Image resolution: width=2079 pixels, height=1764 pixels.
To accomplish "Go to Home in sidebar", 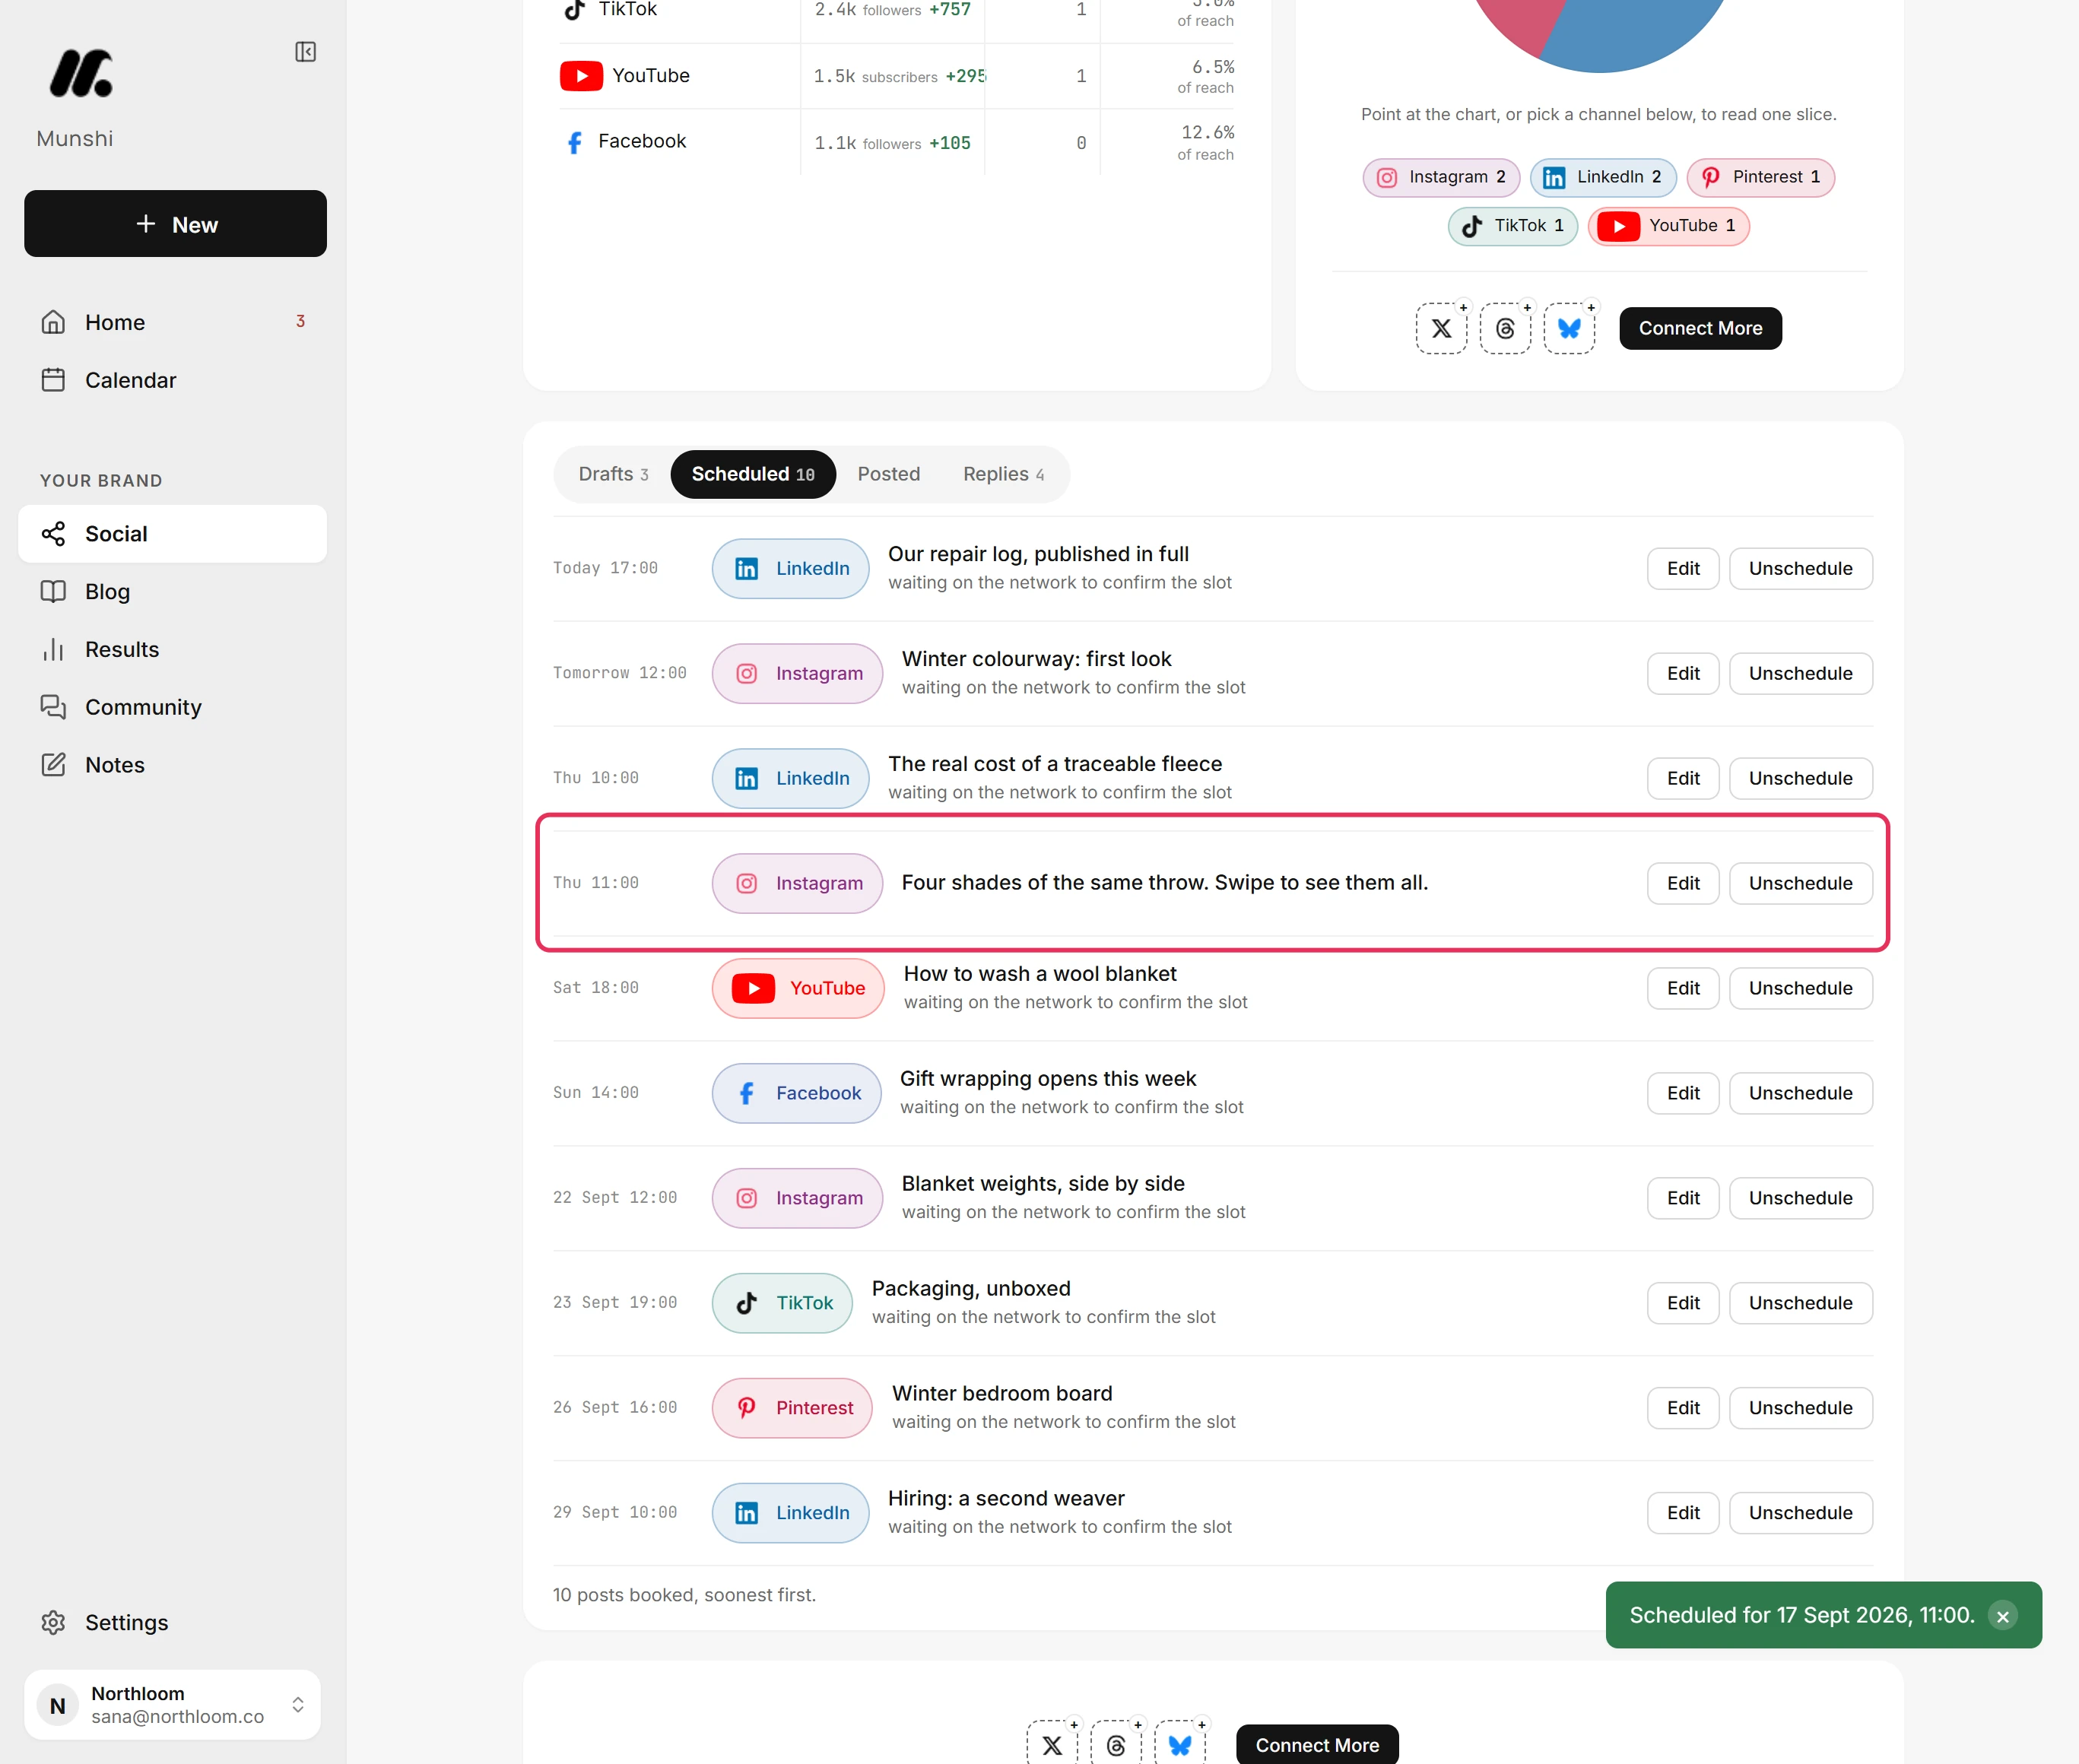I will coord(172,322).
